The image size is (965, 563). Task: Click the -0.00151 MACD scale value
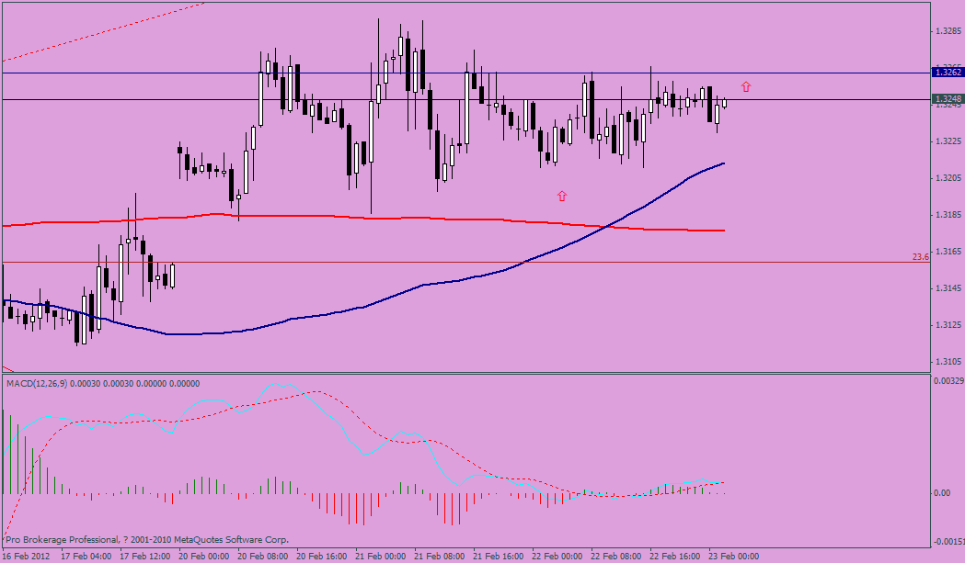click(x=948, y=542)
